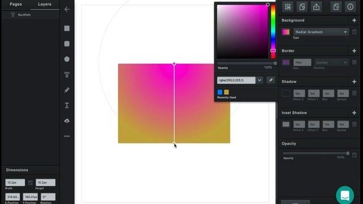Click the export share icon
Image resolution: width=363 pixels, height=204 pixels.
(316, 7)
